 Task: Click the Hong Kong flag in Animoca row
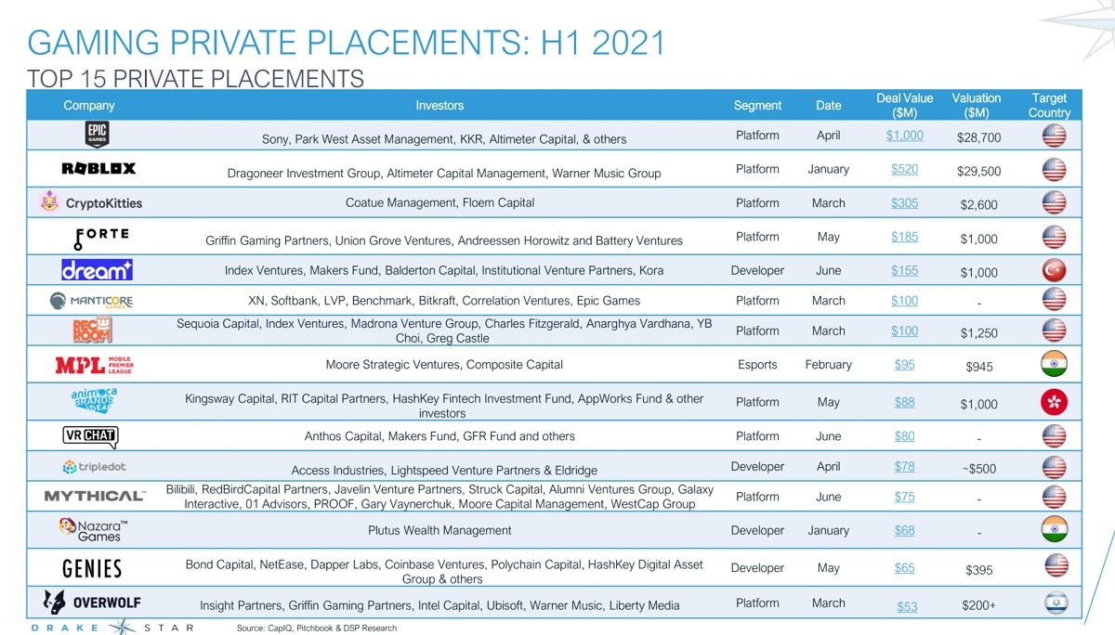[1055, 401]
